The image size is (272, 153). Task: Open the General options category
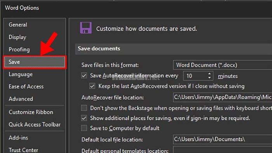[18, 25]
